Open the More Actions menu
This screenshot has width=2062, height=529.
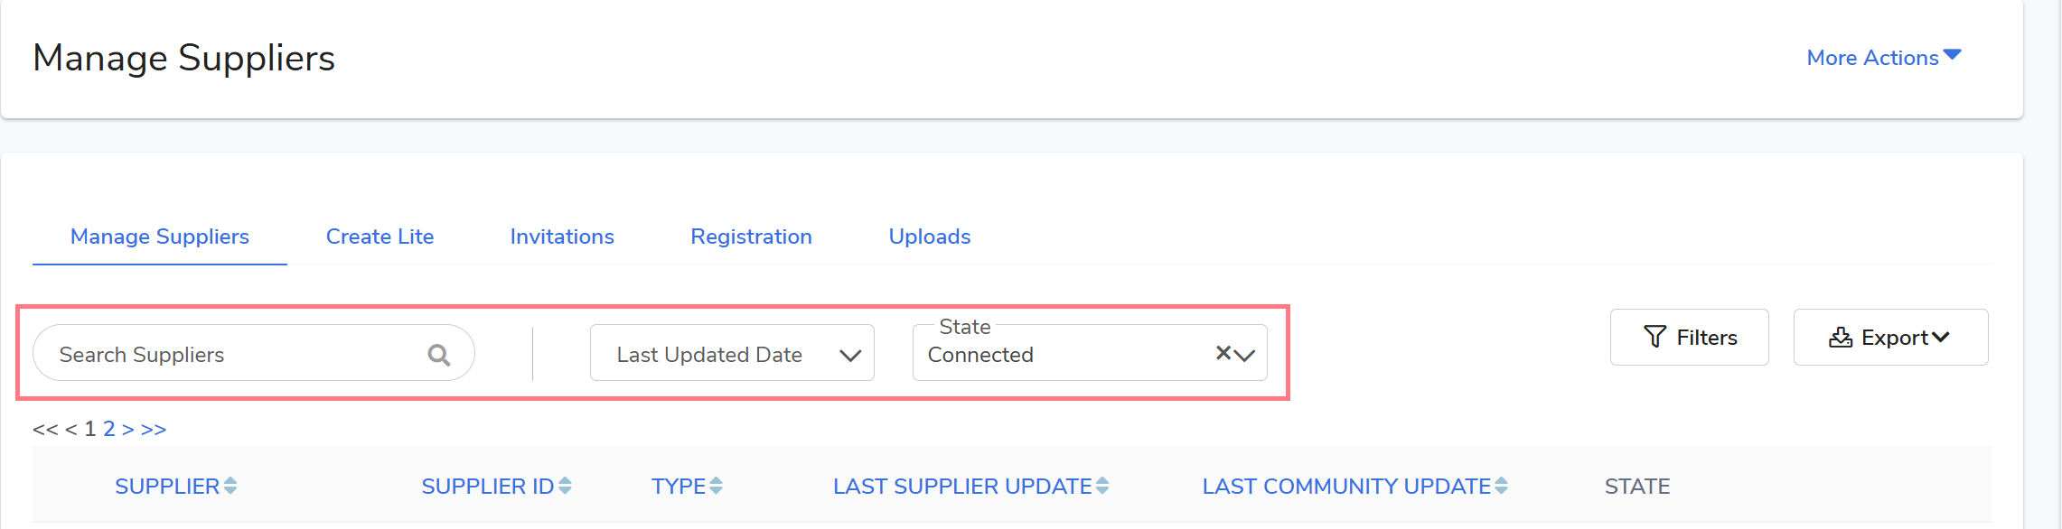[1883, 58]
